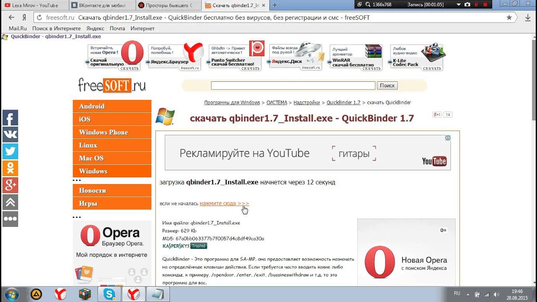
Task: Click the Поиск search button
Action: 387,85
